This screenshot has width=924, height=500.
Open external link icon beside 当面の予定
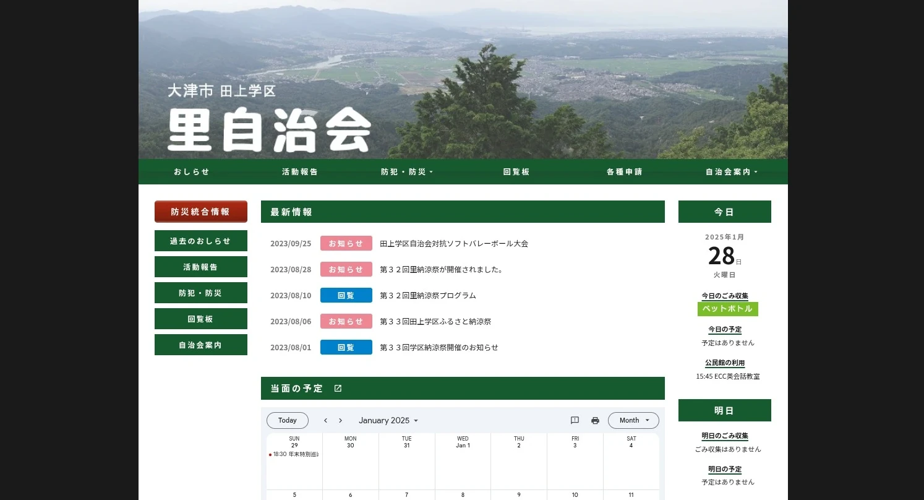point(338,389)
